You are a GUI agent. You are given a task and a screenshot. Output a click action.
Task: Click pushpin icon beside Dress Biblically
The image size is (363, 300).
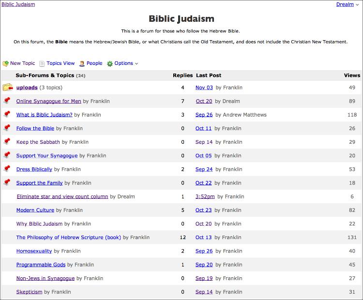pyautogui.click(x=7, y=169)
